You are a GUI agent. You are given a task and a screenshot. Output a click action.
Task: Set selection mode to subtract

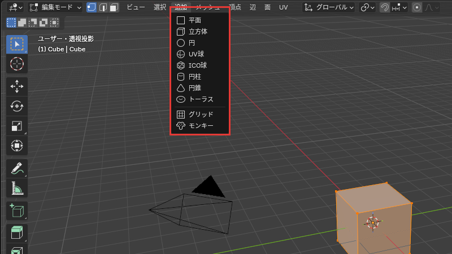pos(33,23)
